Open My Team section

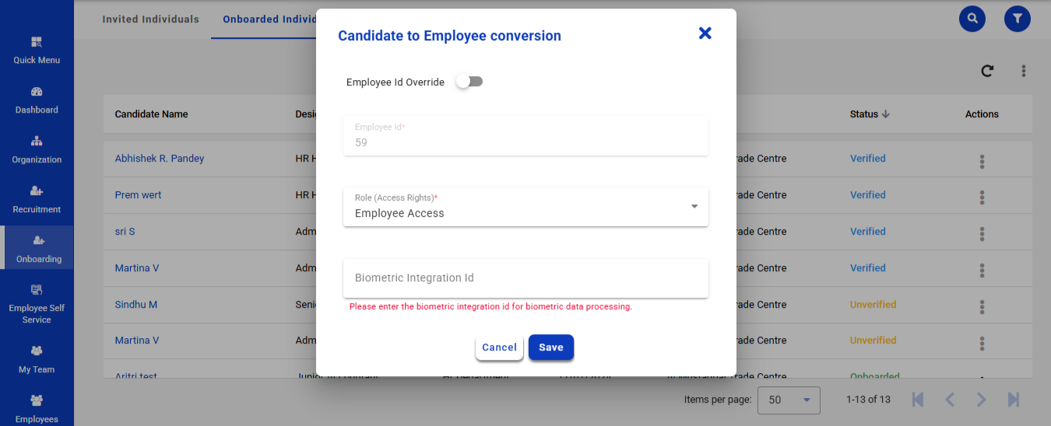tap(37, 359)
